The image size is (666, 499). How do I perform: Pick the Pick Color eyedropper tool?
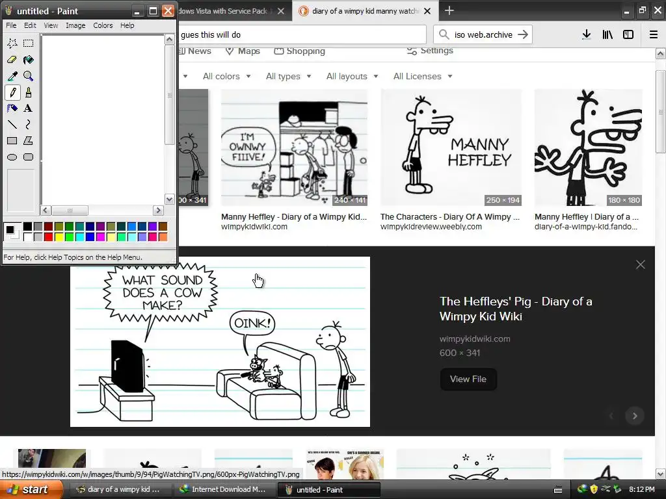click(12, 76)
